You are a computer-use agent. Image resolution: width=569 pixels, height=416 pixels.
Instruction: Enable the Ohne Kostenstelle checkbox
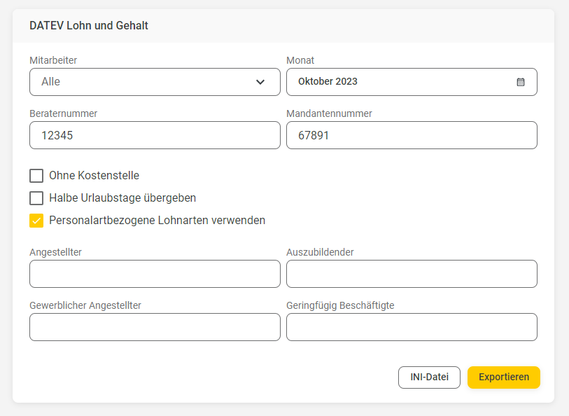click(x=36, y=176)
